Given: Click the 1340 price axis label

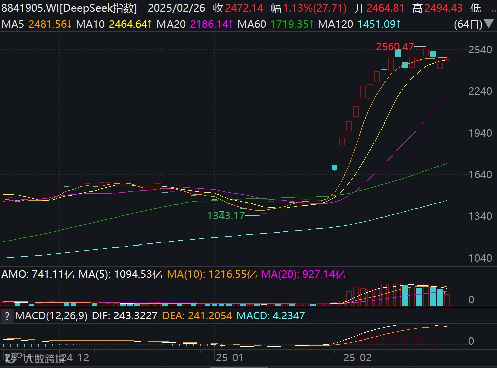Looking at the screenshot, I should (480, 216).
